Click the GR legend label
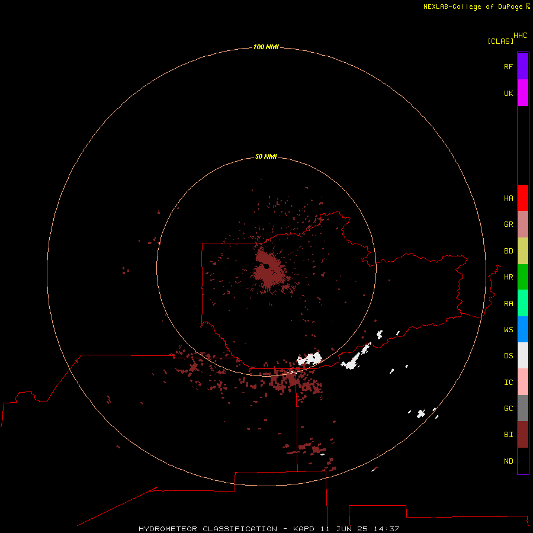The width and height of the screenshot is (533, 533). (508, 224)
